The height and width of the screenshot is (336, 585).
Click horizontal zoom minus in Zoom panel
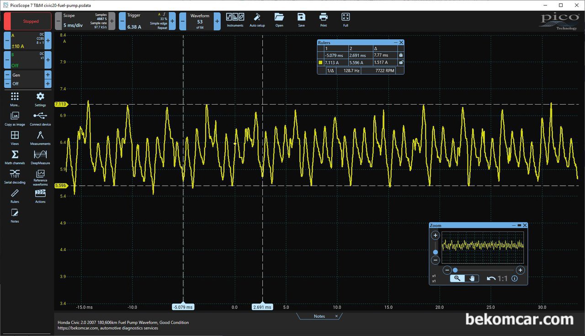pyautogui.click(x=447, y=270)
